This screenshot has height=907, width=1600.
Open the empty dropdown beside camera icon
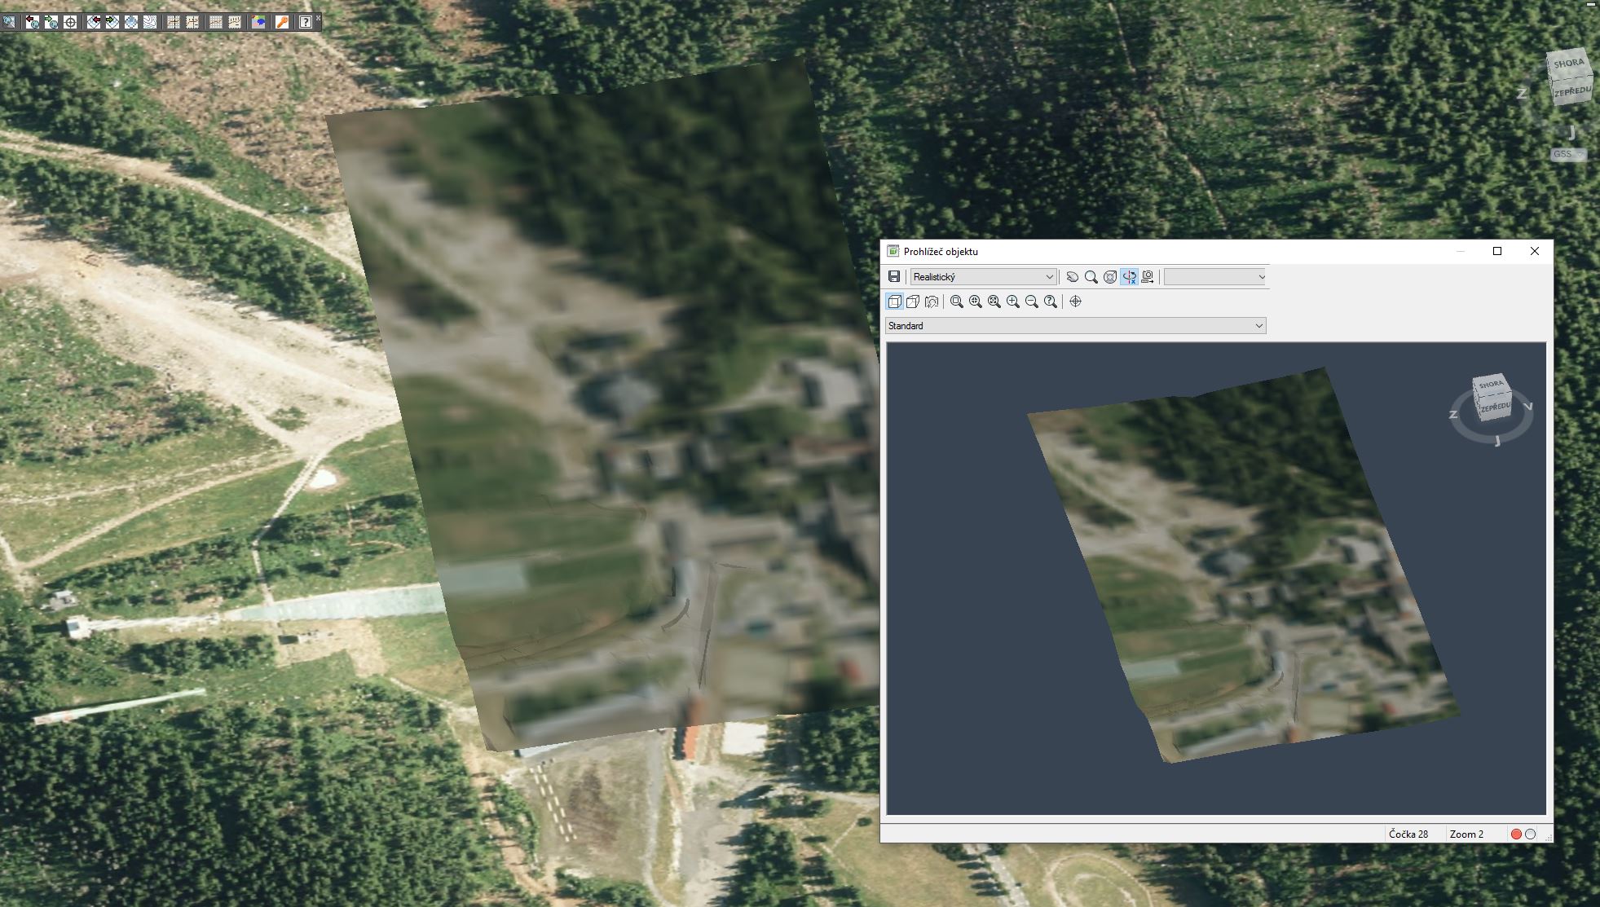pos(1214,277)
